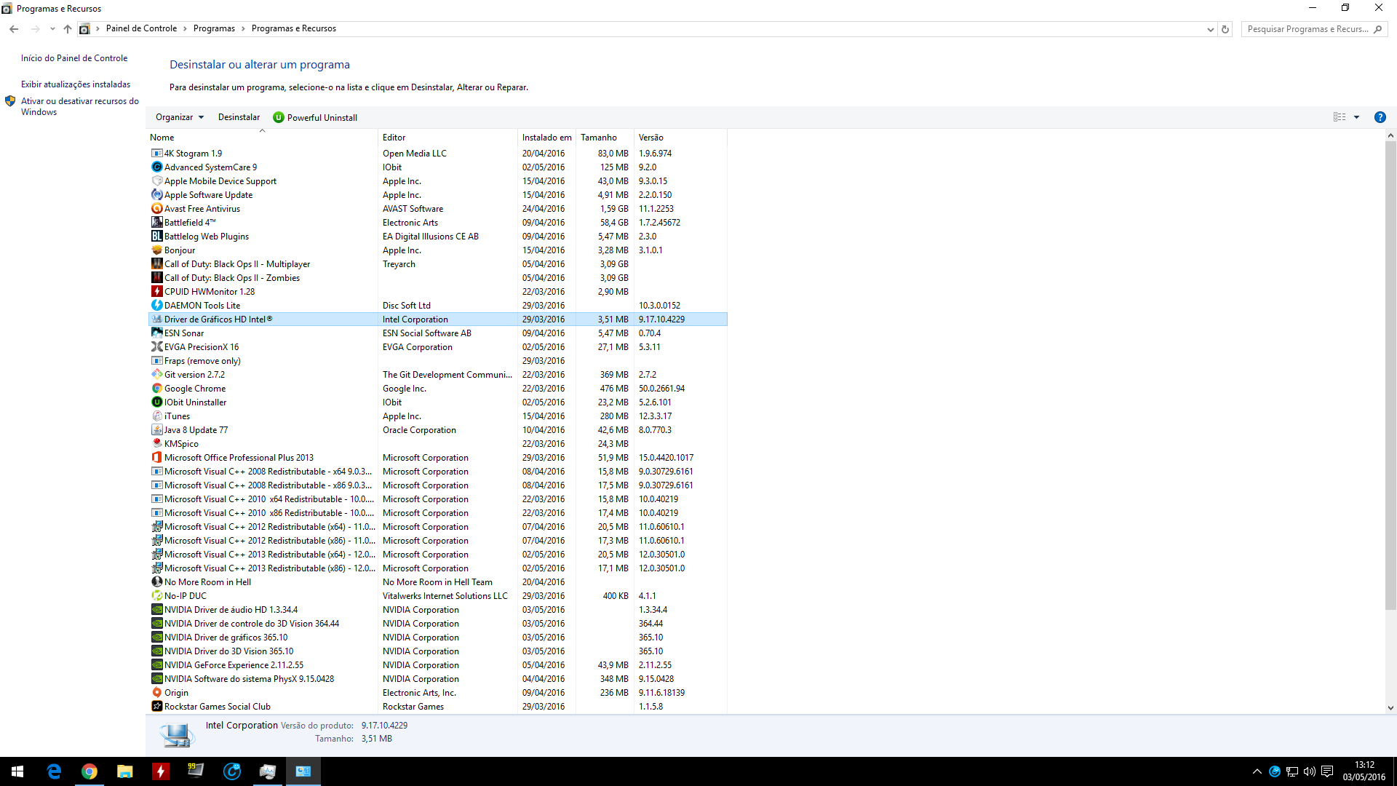
Task: Select Apple Mobile Device Support row
Action: [437, 181]
